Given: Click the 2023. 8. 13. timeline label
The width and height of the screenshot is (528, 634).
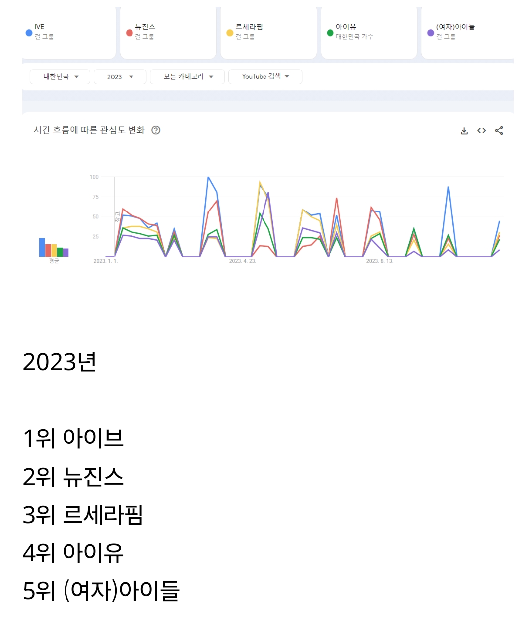Looking at the screenshot, I should pos(379,261).
